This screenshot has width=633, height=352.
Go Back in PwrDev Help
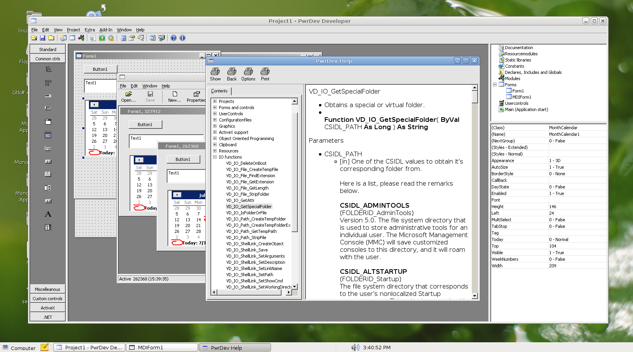coord(231,73)
